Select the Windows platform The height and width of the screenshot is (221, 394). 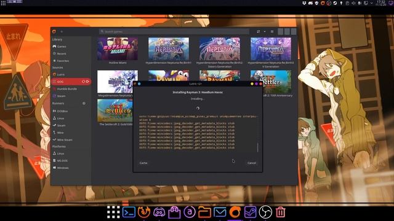pyautogui.click(x=71, y=168)
